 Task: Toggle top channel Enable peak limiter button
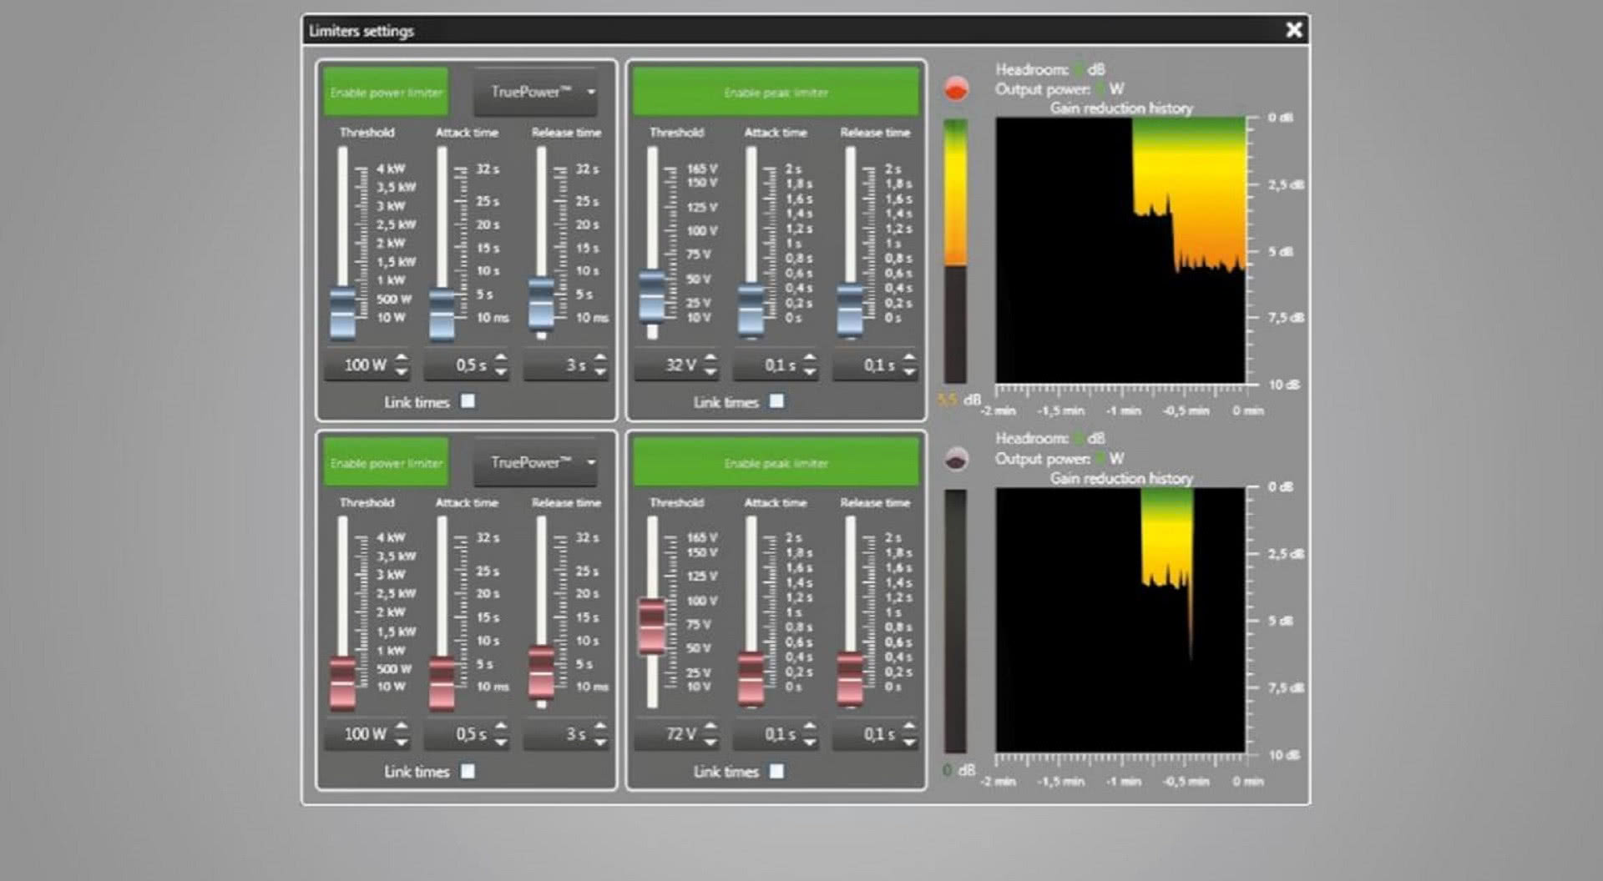(x=776, y=92)
